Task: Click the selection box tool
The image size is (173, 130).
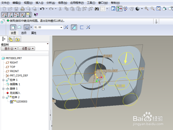Action: pyautogui.click(x=103, y=9)
